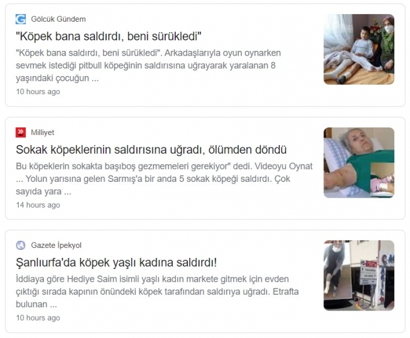Select the Gazete İpekyol news result card
This screenshot has height=338, width=410.
pyautogui.click(x=205, y=281)
